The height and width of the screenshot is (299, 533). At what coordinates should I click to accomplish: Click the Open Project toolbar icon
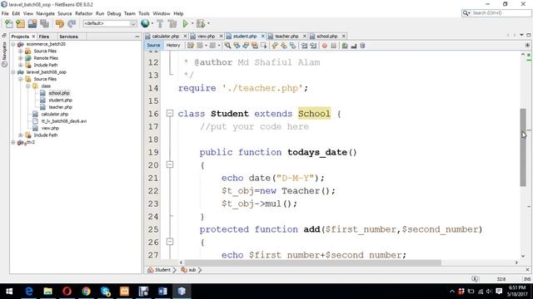tap(32, 24)
